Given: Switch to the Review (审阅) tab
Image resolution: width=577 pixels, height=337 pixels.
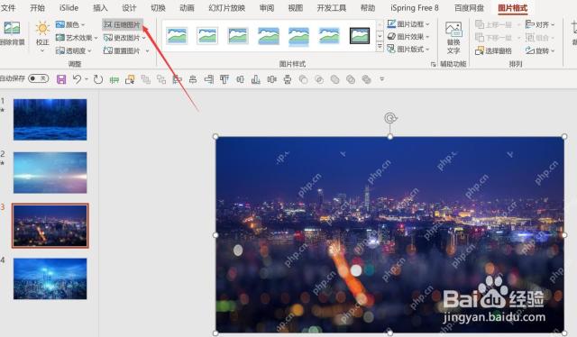Looking at the screenshot, I should pyautogui.click(x=267, y=8).
